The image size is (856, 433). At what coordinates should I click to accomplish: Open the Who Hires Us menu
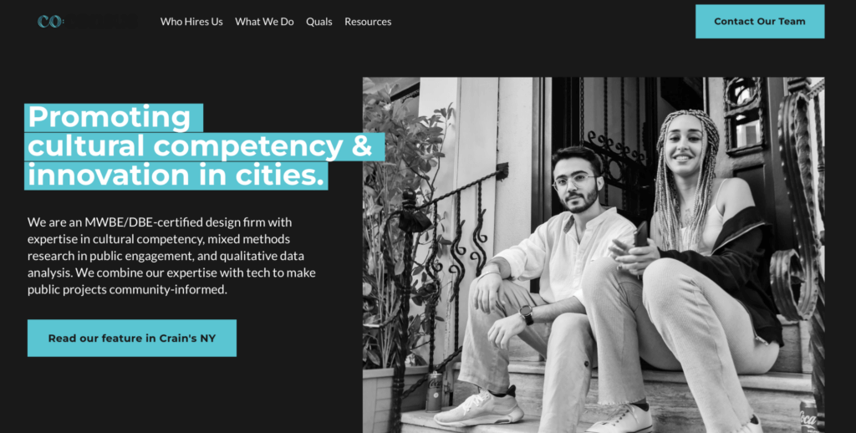coord(191,22)
